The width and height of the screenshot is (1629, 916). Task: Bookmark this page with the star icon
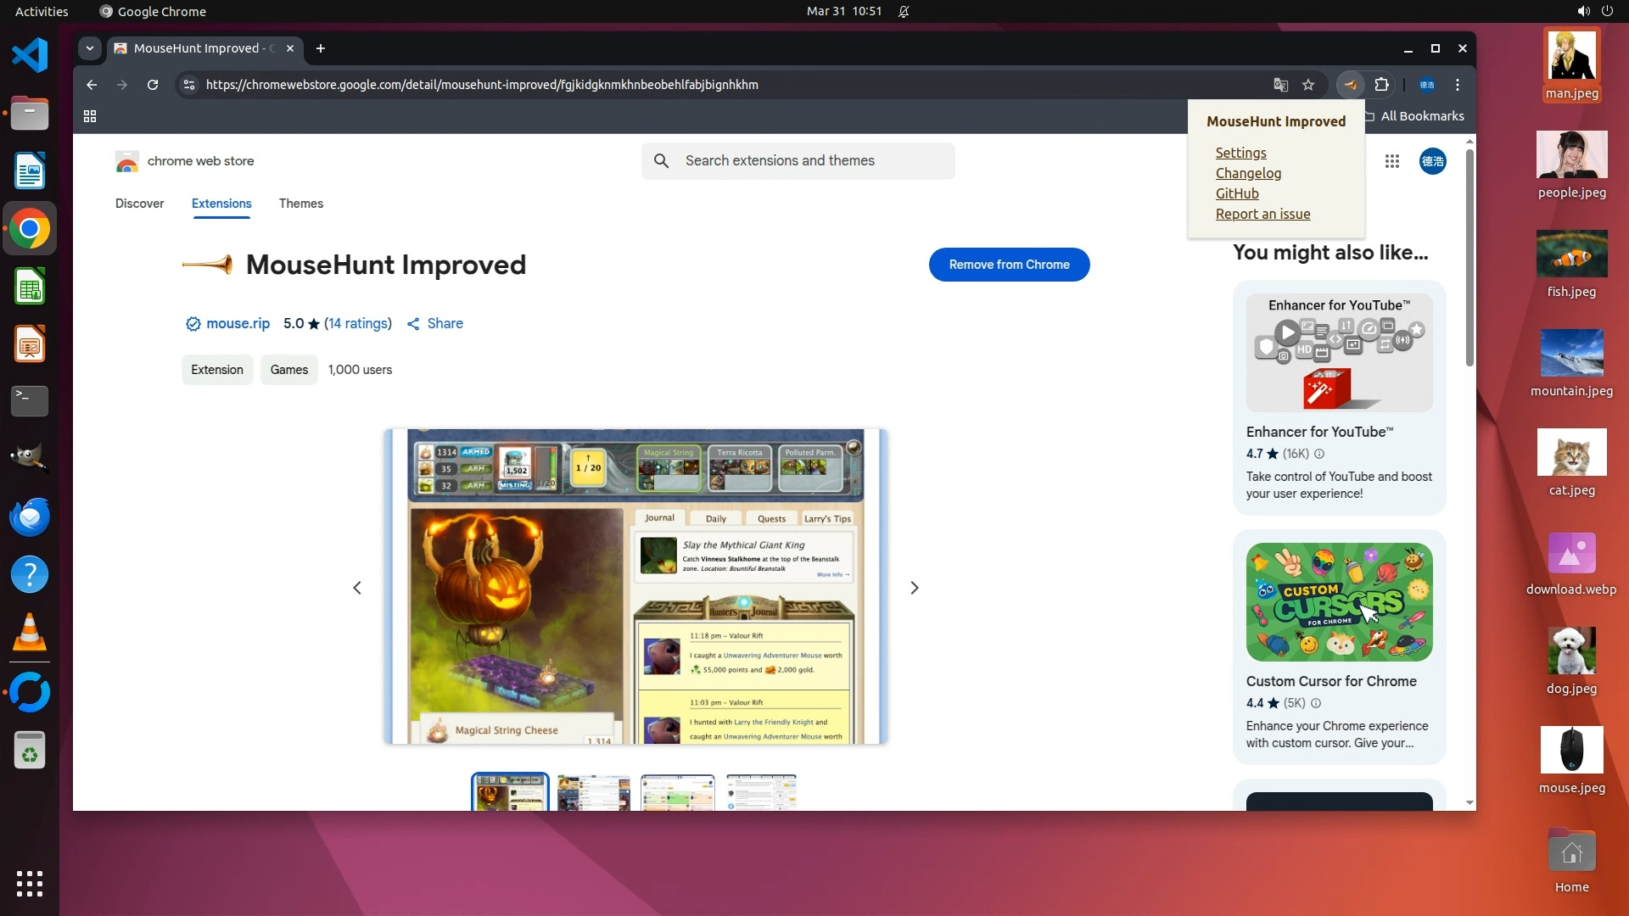point(1308,85)
